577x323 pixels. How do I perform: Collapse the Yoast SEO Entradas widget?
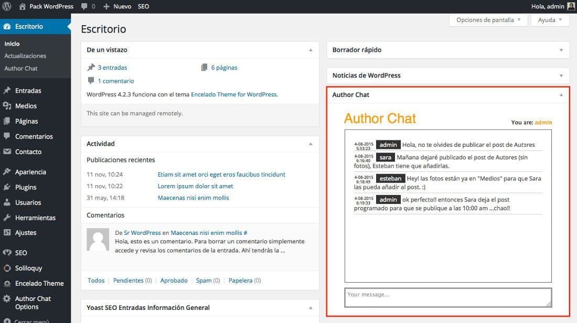(311, 308)
